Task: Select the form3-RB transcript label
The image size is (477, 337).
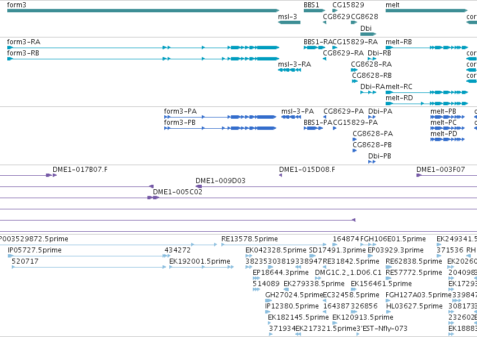Action: tap(23, 53)
